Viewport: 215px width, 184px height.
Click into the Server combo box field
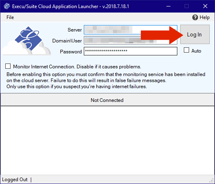click(130, 30)
